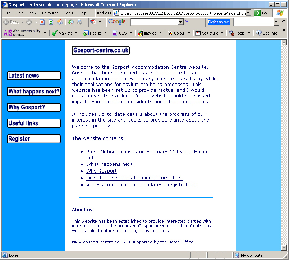Click the Doc Info icon
The image size is (289, 260).
pos(258,33)
